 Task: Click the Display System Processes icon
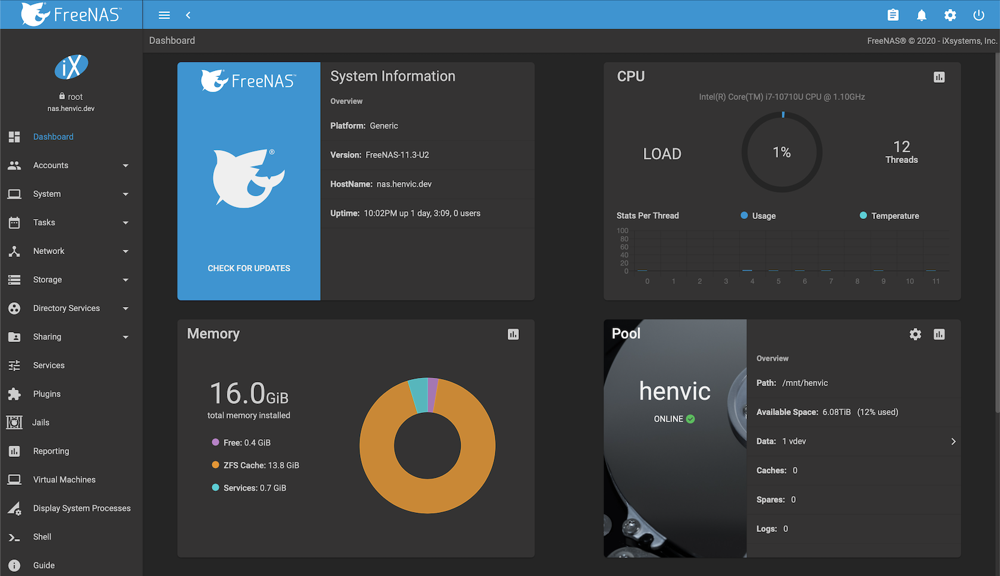[x=14, y=508]
